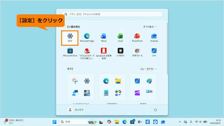224x126 pixels.
Task: Launch Microsoft Edge from pinned apps
Action: (x=87, y=38)
